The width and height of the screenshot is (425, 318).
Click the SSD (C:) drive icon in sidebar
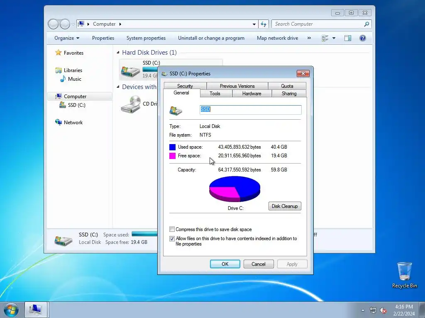[x=63, y=105]
